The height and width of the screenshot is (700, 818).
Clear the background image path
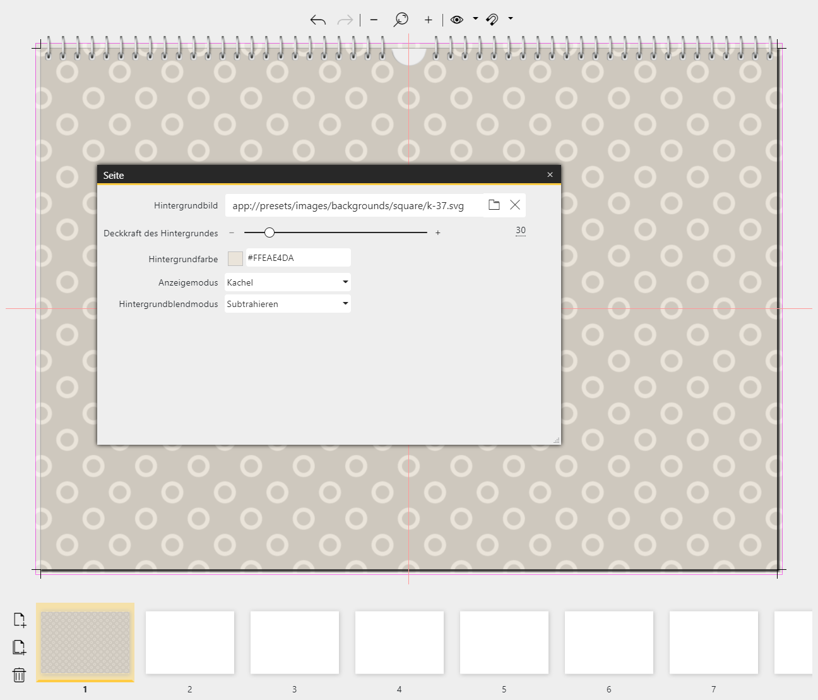[515, 205]
